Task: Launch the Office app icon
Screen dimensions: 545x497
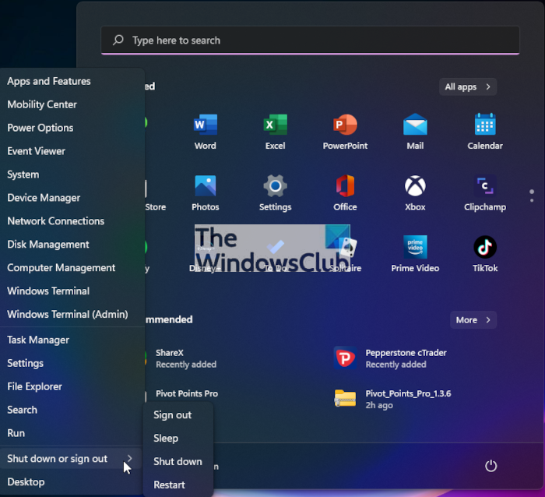Action: click(345, 186)
